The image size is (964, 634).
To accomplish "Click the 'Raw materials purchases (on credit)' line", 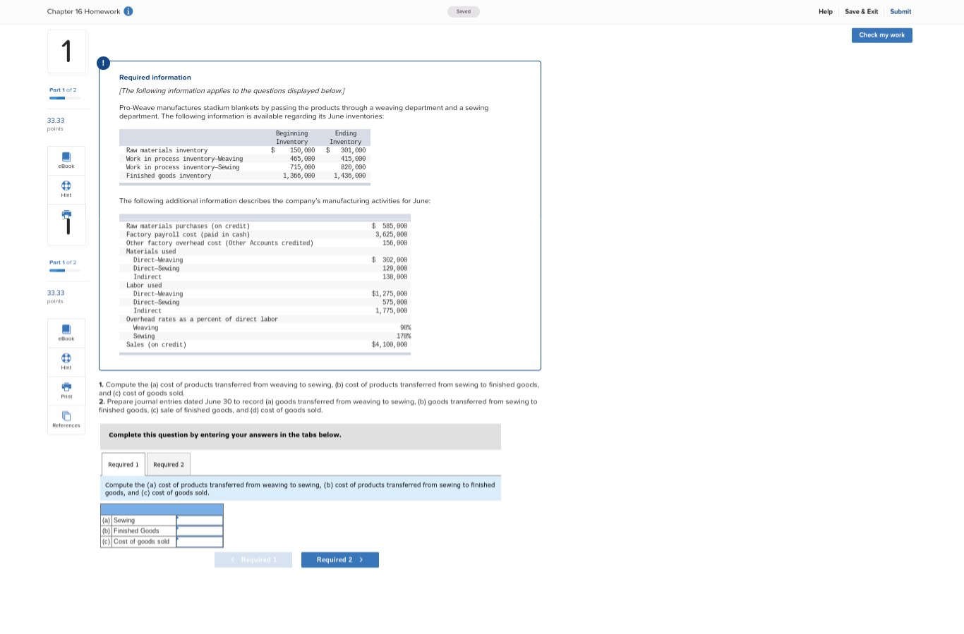I will point(188,226).
